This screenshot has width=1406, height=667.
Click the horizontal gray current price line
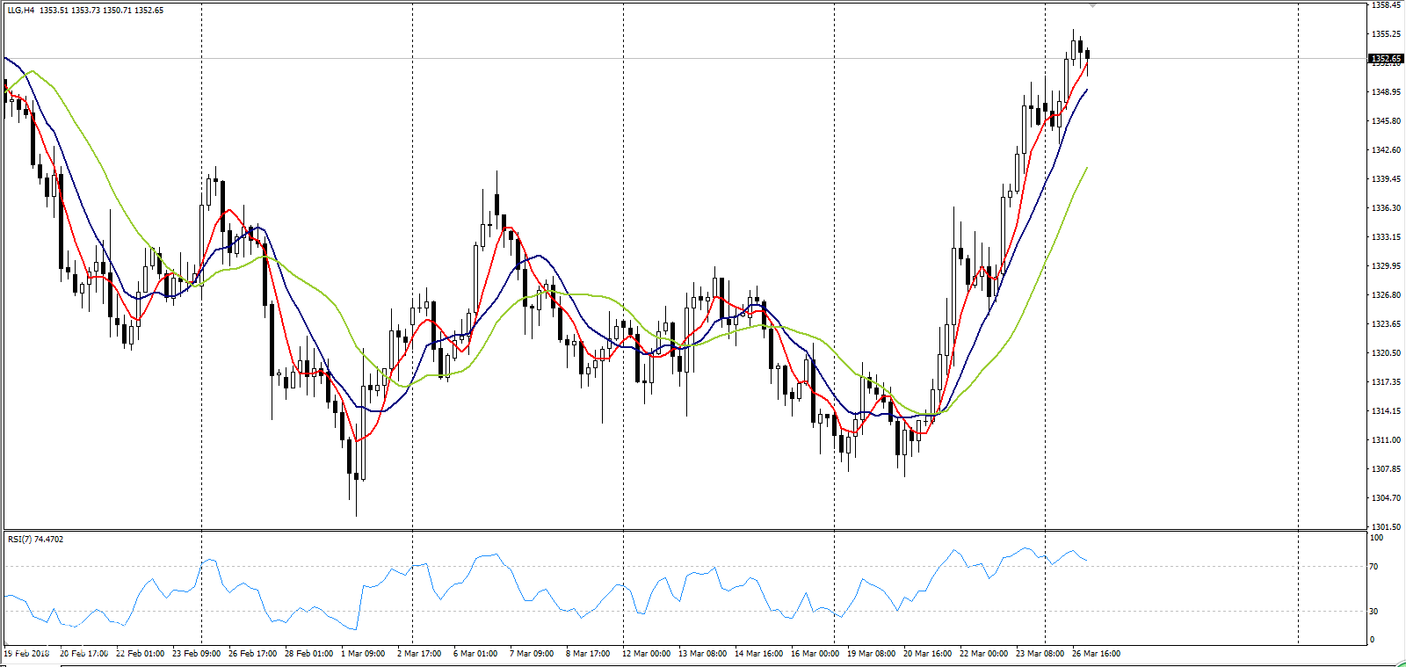click(x=1230, y=59)
